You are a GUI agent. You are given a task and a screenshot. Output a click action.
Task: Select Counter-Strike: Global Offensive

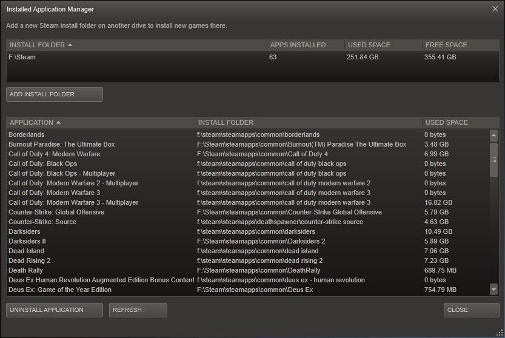coord(248,212)
